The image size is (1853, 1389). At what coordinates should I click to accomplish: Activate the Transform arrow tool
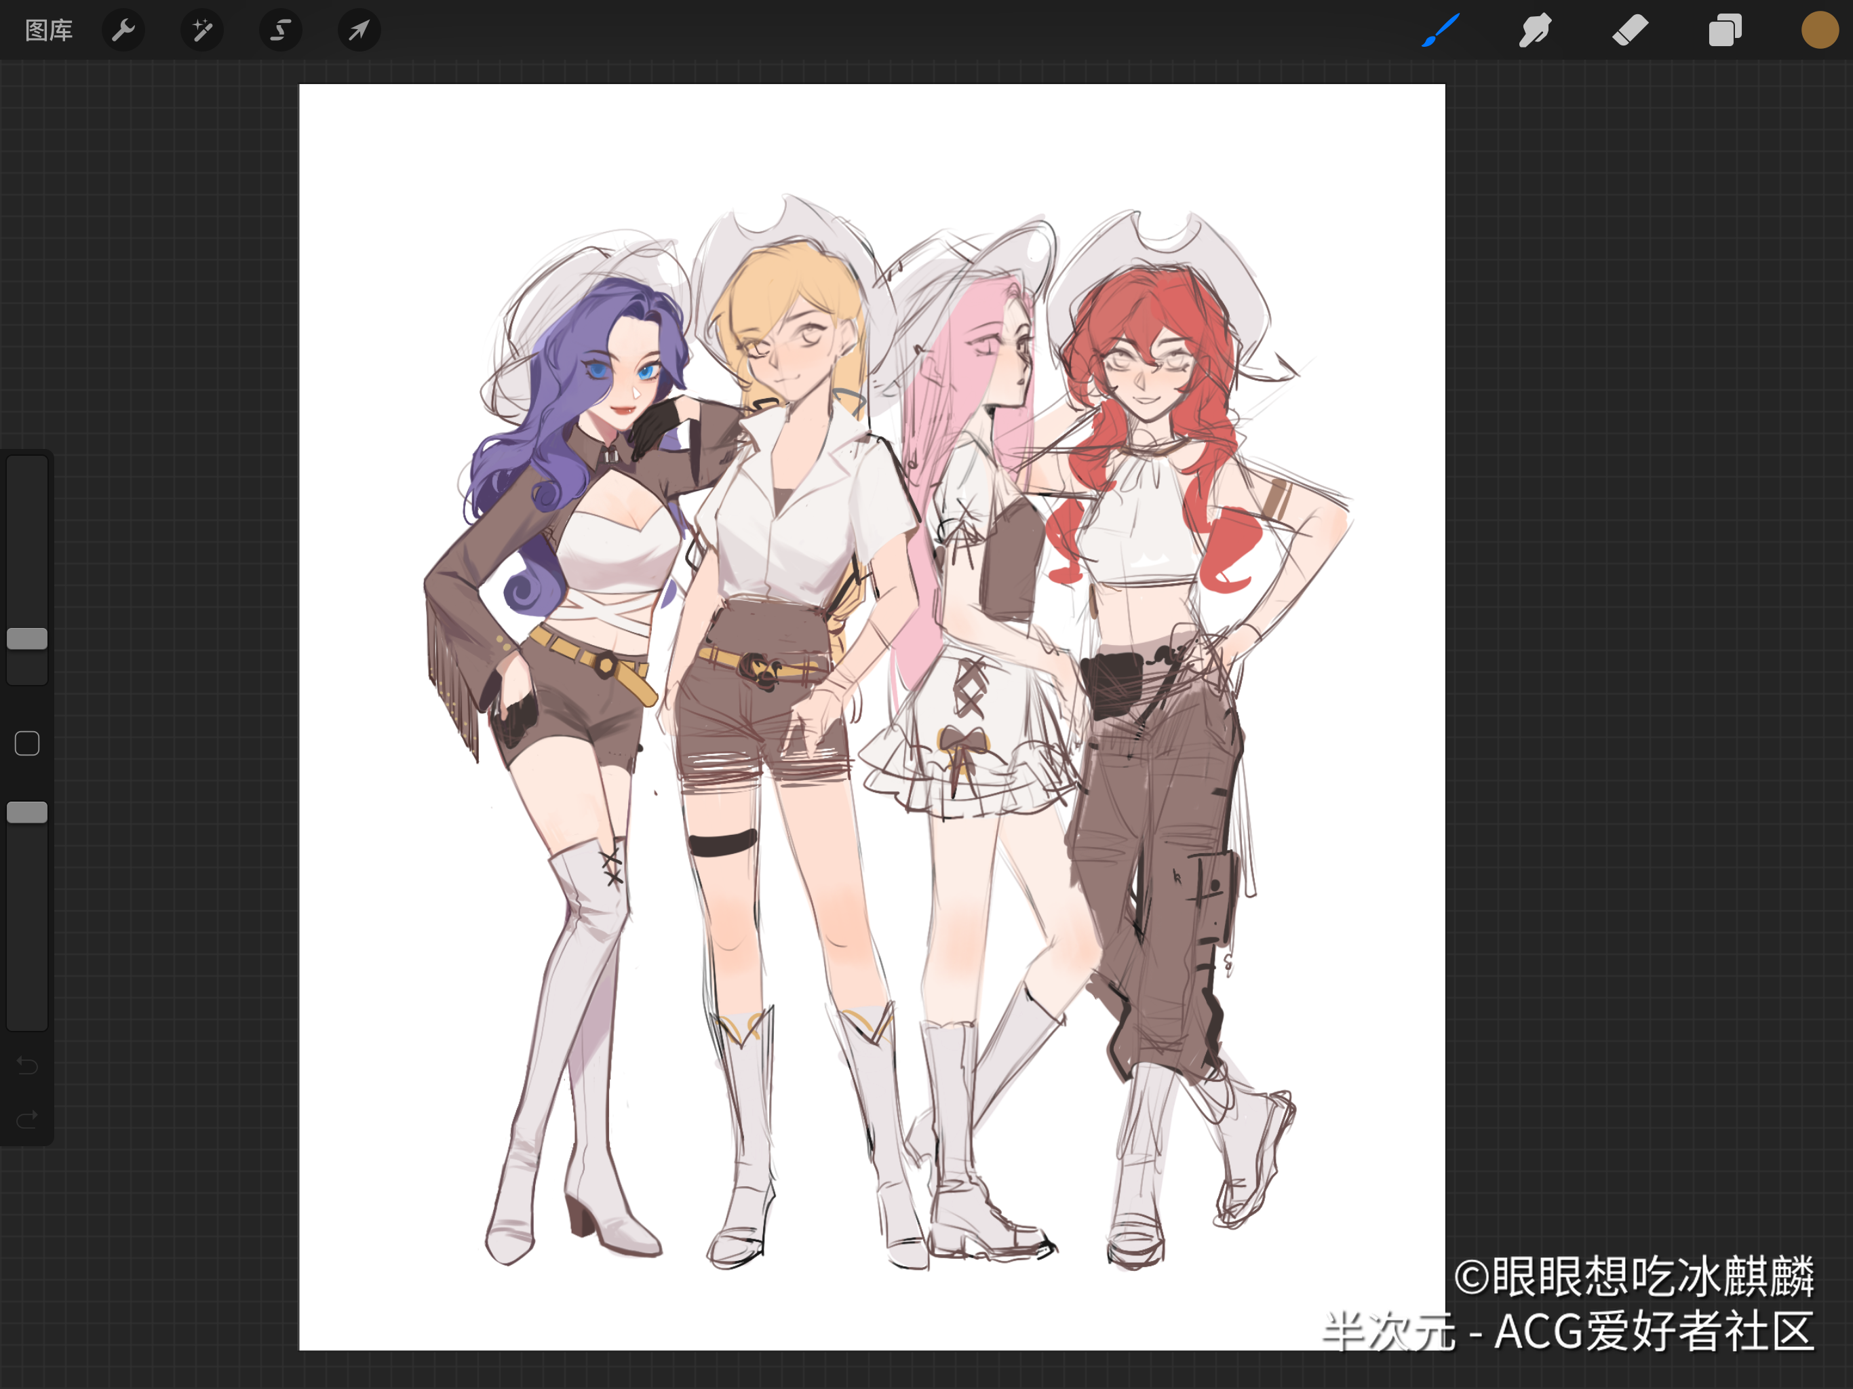(x=359, y=31)
